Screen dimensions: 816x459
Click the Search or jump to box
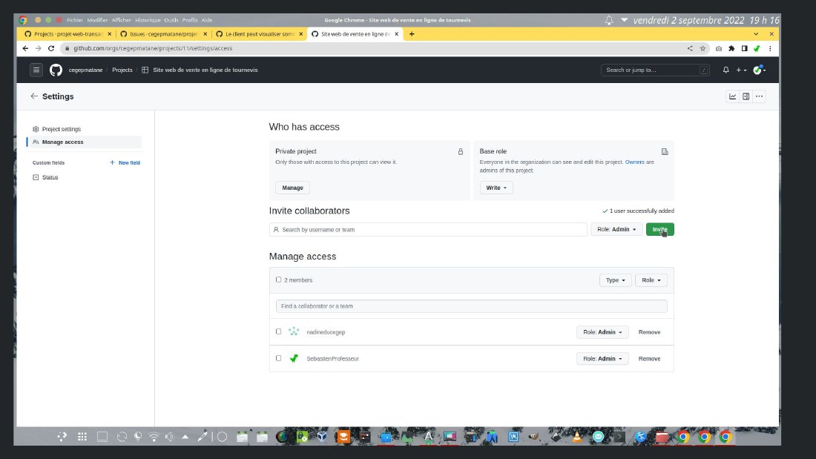(x=655, y=70)
